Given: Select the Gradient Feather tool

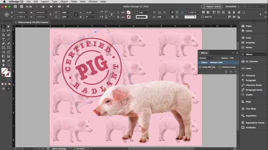Looking at the screenshot, I should [x=8, y=56].
